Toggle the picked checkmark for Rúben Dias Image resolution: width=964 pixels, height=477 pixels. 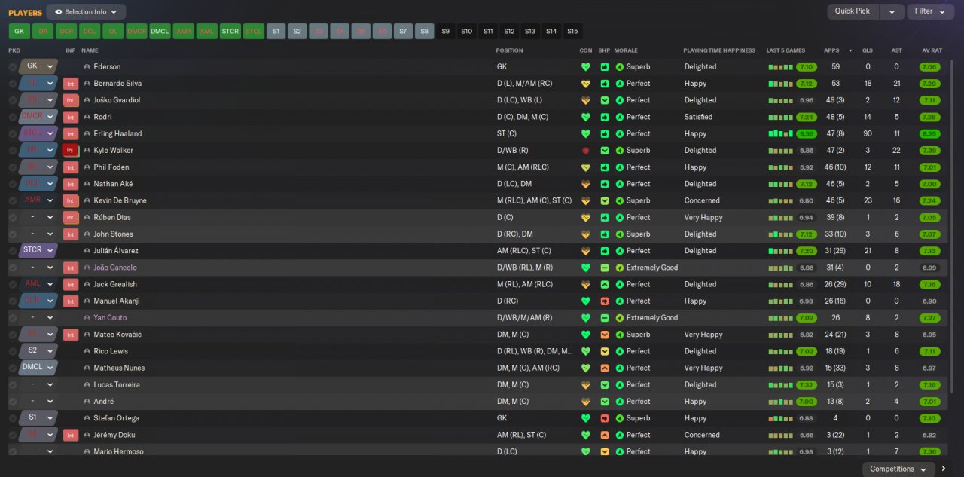[x=13, y=218]
